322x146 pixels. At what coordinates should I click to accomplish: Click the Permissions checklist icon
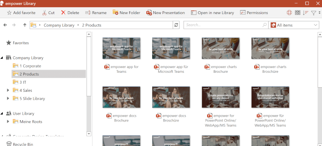243,13
